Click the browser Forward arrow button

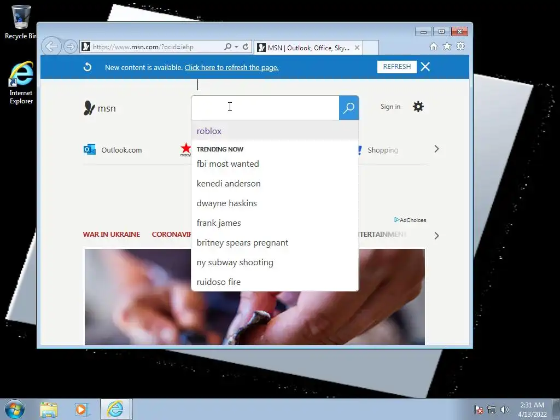point(71,47)
